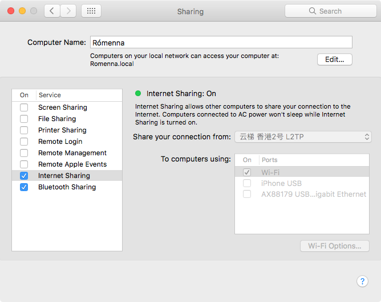Image resolution: width=381 pixels, height=302 pixels.
Task: Minimize the Sharing window with the yellow button
Action: 22,11
